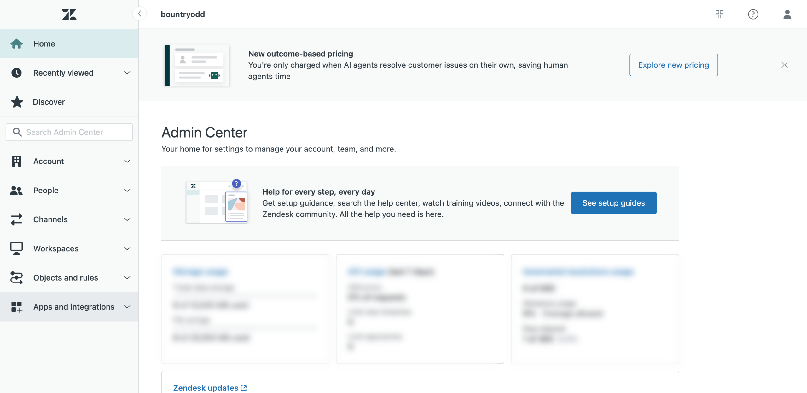Open the Zendesk products grid icon
This screenshot has height=393, width=807.
pos(719,14)
